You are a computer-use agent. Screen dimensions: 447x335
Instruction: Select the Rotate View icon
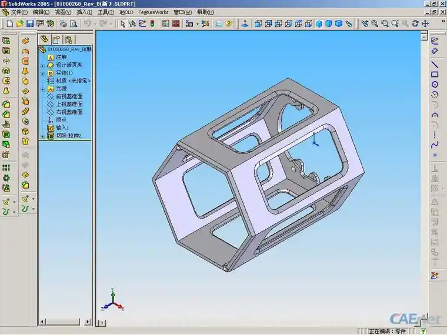[415, 24]
